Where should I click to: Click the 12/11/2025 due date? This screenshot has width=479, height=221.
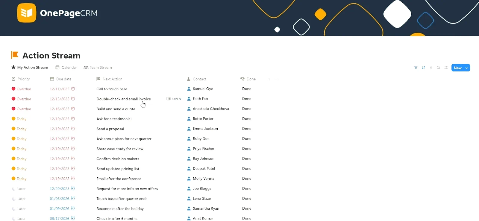[60, 89]
